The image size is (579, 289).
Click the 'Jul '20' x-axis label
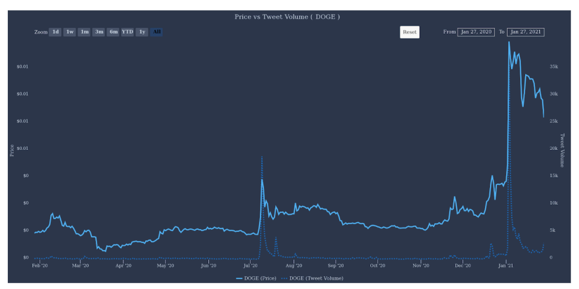pyautogui.click(x=251, y=266)
